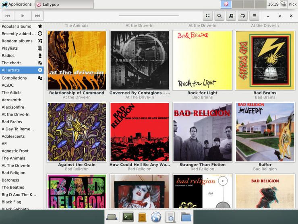Click the Against the Grain title text
This screenshot has width=298, height=224.
click(x=77, y=165)
